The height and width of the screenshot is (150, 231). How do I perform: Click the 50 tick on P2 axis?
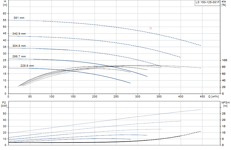click(5, 114)
